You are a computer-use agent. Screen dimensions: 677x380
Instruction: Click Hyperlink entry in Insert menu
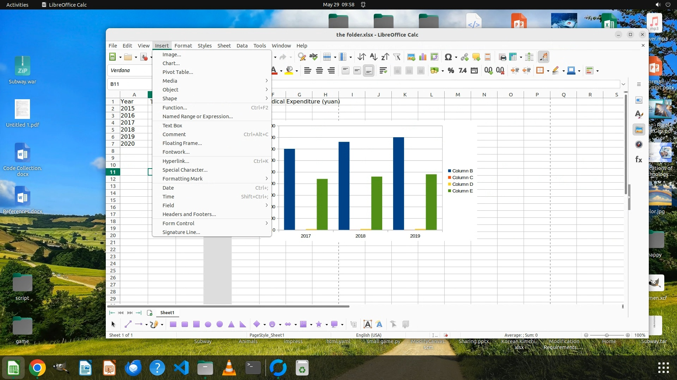click(x=176, y=161)
